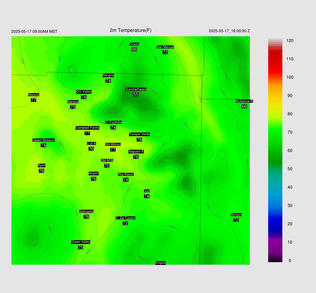Click the purple 10 region of colorbar
316x293 pixels.
[275, 242]
